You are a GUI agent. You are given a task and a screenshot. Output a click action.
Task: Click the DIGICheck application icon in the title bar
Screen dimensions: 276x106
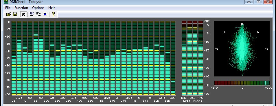[x=6, y=2]
